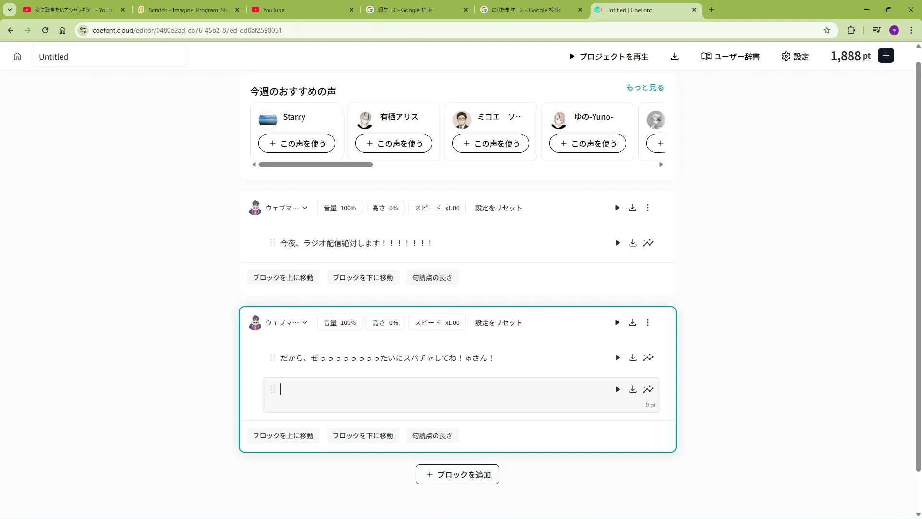
Task: Play the スパチャしてね sentence
Action: pos(618,358)
